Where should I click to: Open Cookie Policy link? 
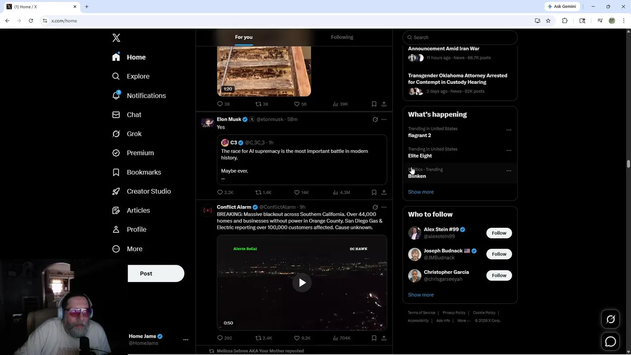click(484, 313)
